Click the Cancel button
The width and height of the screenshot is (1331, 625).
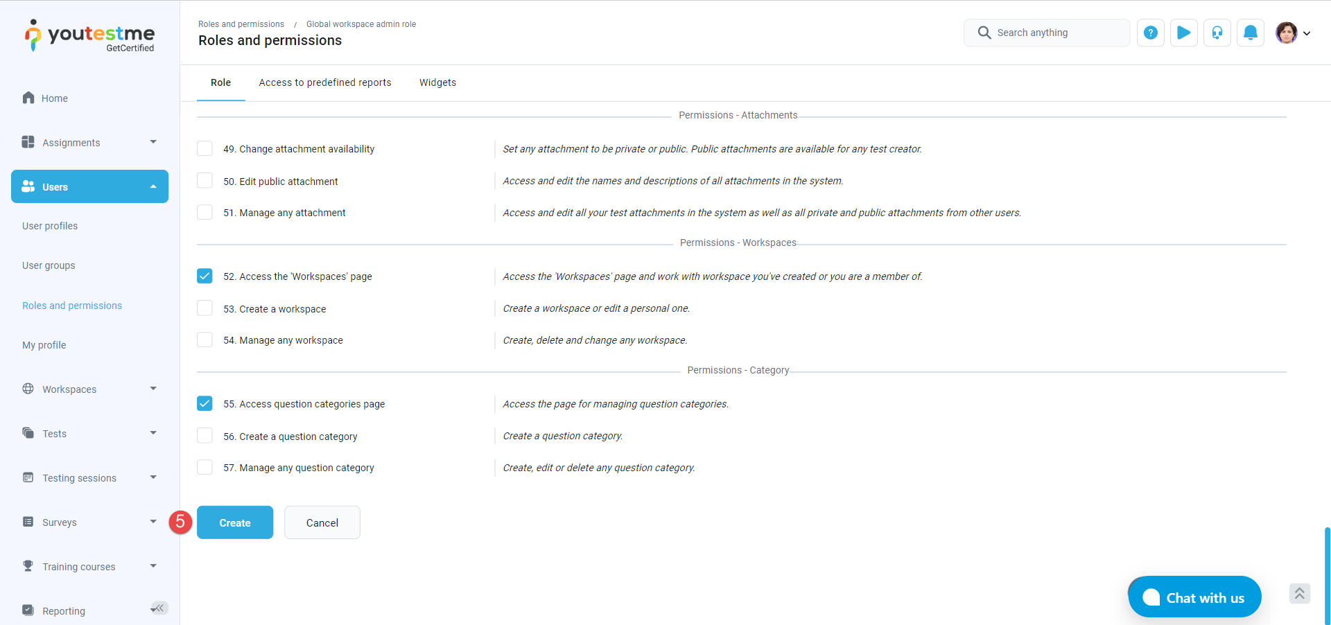click(322, 522)
